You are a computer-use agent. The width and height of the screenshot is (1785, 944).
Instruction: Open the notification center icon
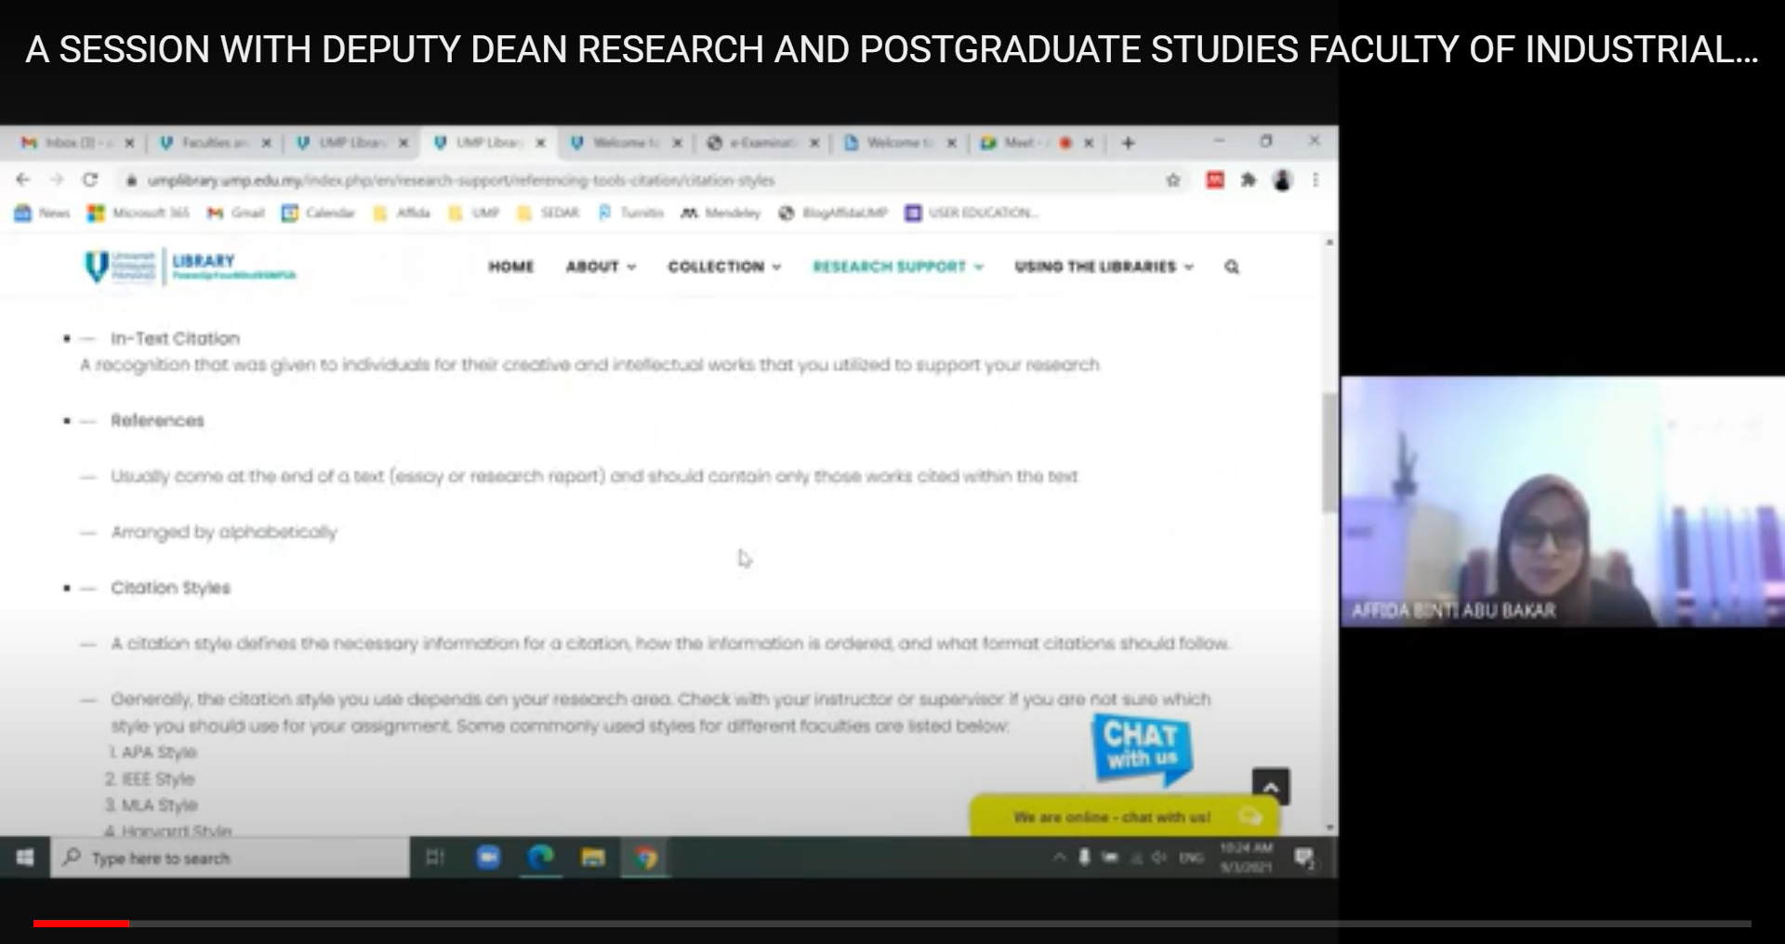pos(1304,858)
